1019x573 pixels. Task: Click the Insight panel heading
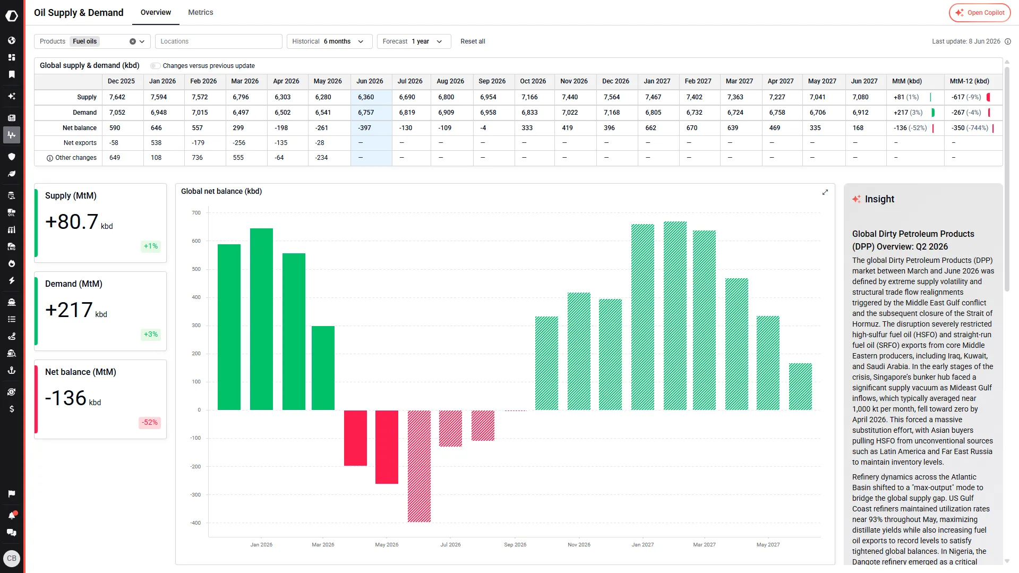[879, 199]
